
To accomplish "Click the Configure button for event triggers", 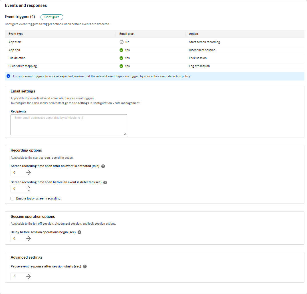I will [x=52, y=17].
